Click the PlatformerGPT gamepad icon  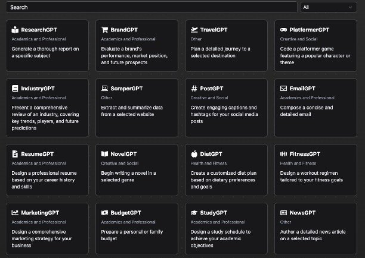coord(284,30)
